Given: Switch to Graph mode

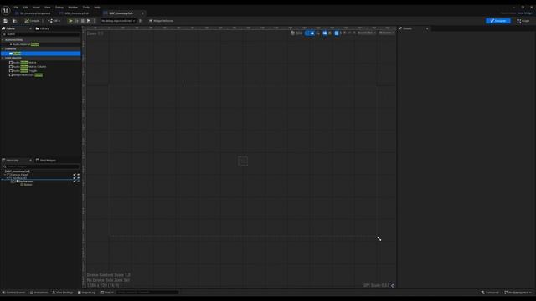Looking at the screenshot, I should click(x=523, y=21).
